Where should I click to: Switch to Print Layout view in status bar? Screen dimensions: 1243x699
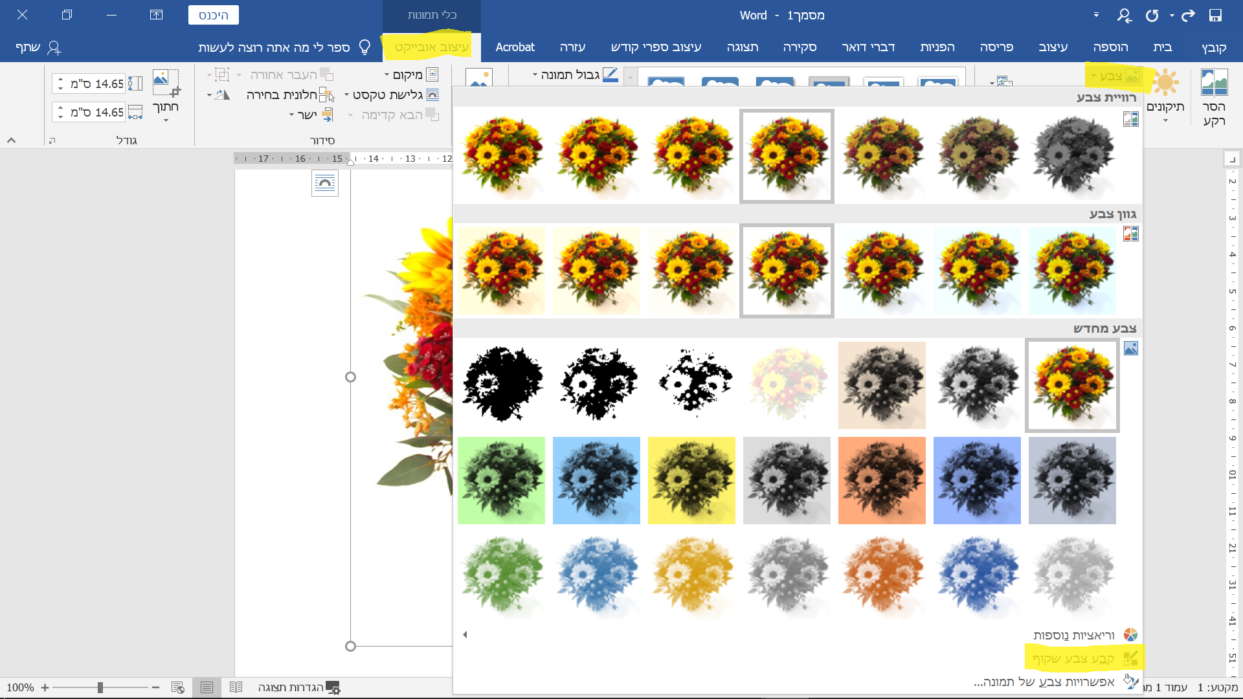pyautogui.click(x=207, y=687)
